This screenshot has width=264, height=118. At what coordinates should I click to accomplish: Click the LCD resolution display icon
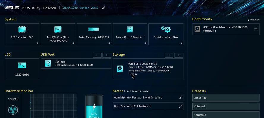(x=22, y=65)
